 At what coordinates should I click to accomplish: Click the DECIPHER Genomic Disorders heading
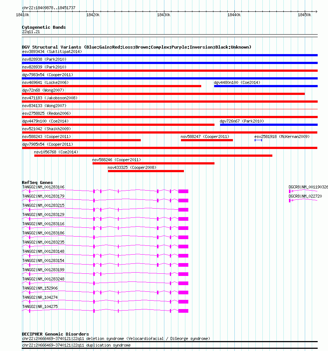(55, 334)
